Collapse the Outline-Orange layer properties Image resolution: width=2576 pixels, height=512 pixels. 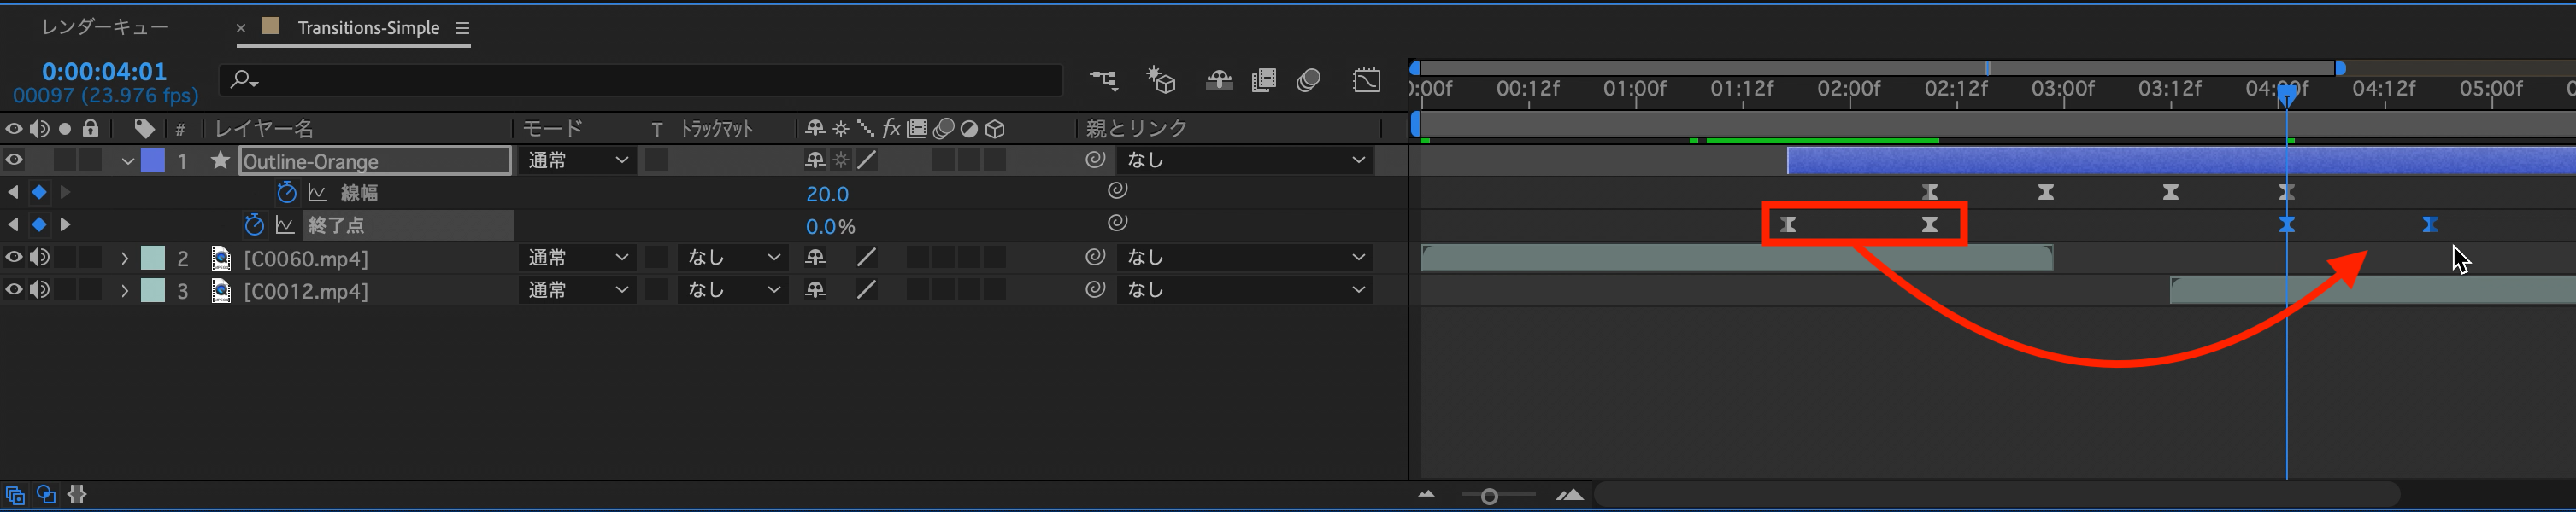127,160
